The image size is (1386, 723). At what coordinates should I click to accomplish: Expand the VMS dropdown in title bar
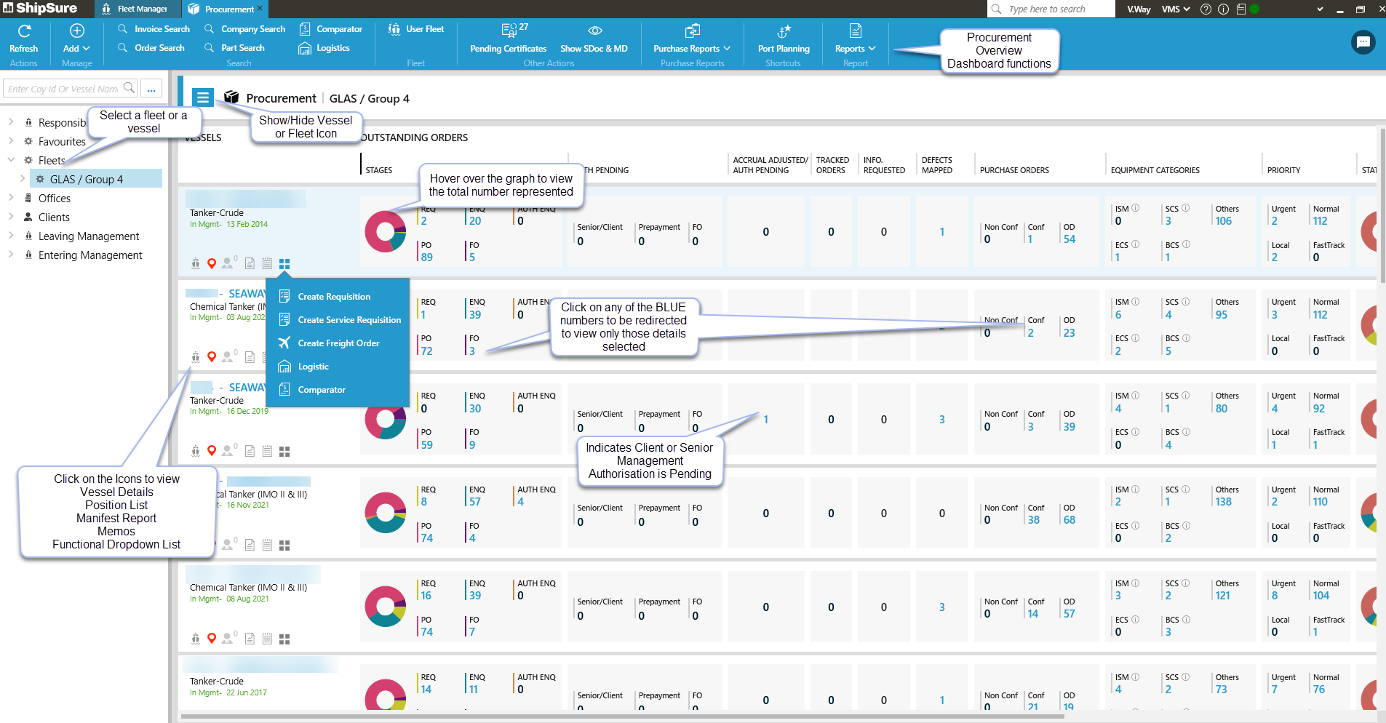(x=1175, y=9)
